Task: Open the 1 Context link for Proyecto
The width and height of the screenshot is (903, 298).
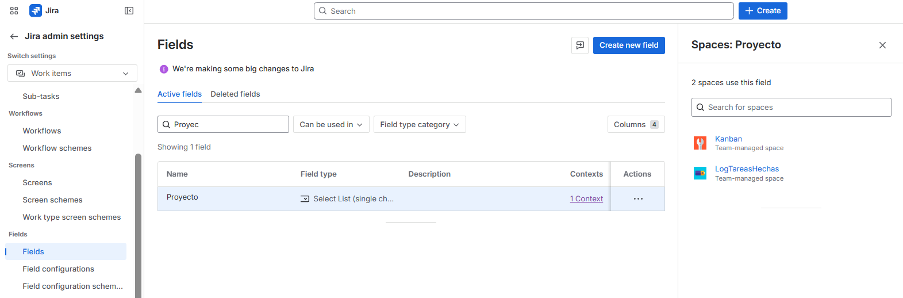Action: (586, 198)
